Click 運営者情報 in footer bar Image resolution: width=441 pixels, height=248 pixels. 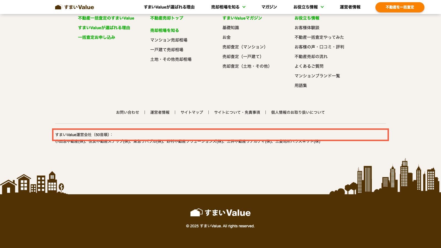[160, 112]
